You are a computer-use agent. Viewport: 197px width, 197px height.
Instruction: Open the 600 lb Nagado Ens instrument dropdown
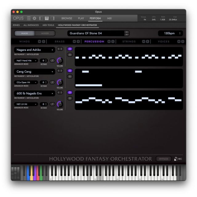(x=34, y=94)
